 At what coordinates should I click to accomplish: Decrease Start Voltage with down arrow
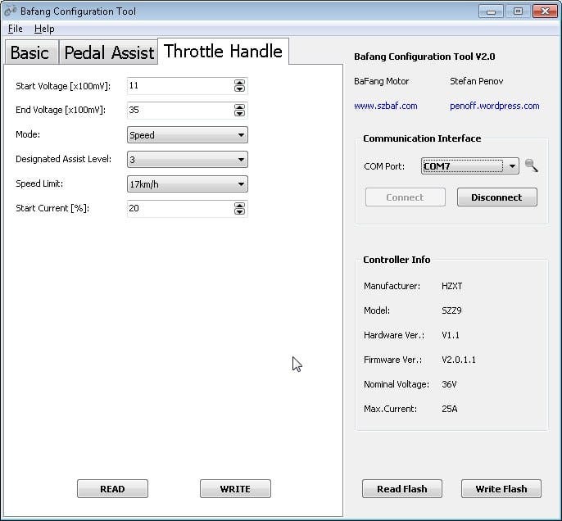point(239,88)
